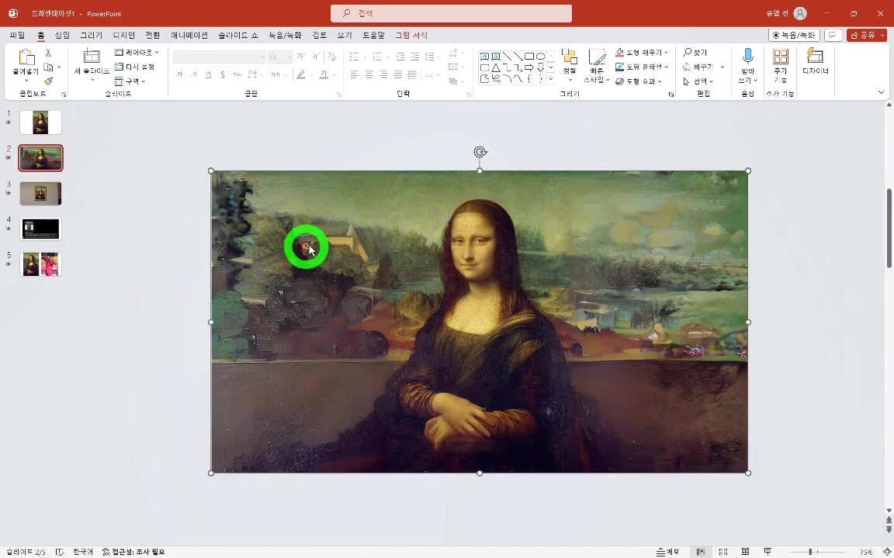This screenshot has width=894, height=558.
Task: Click the text highlight color pen
Action: [x=300, y=74]
